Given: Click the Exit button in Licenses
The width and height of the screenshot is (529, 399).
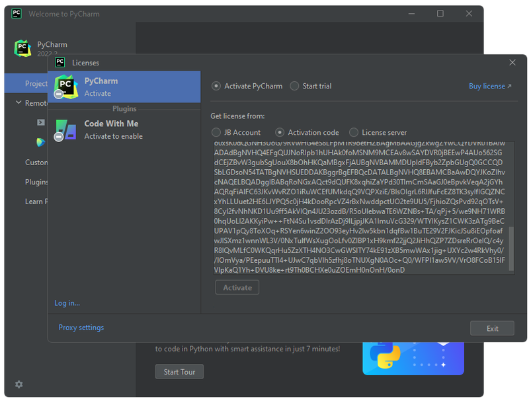Looking at the screenshot, I should click(492, 328).
